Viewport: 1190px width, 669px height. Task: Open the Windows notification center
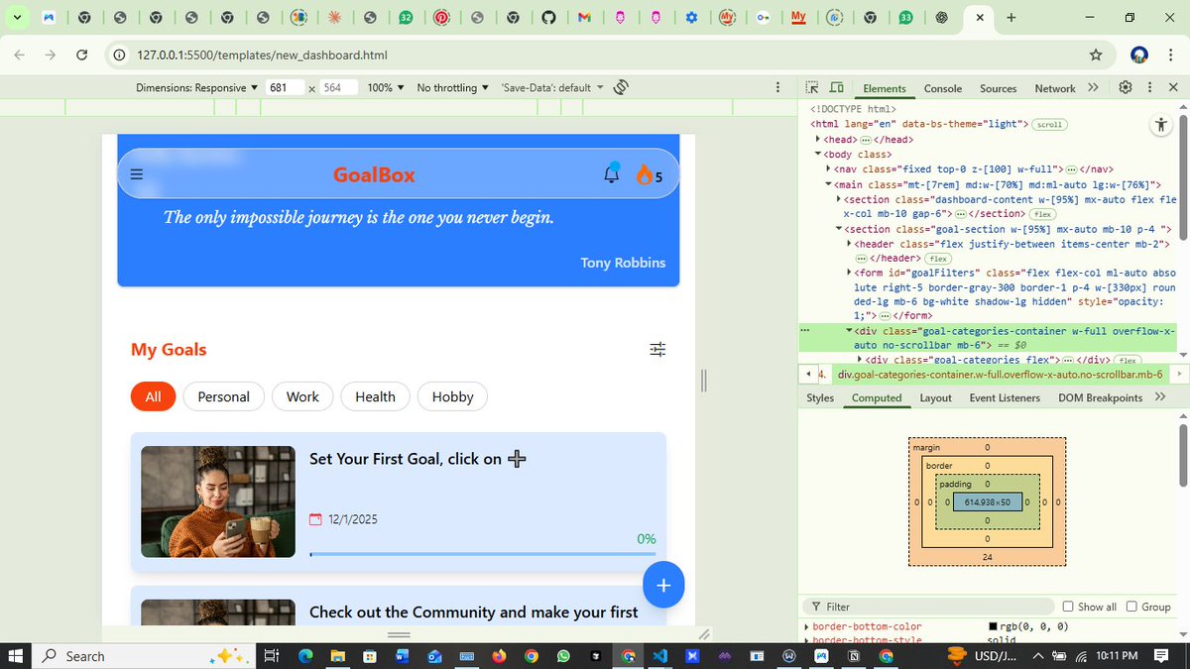(x=1161, y=656)
